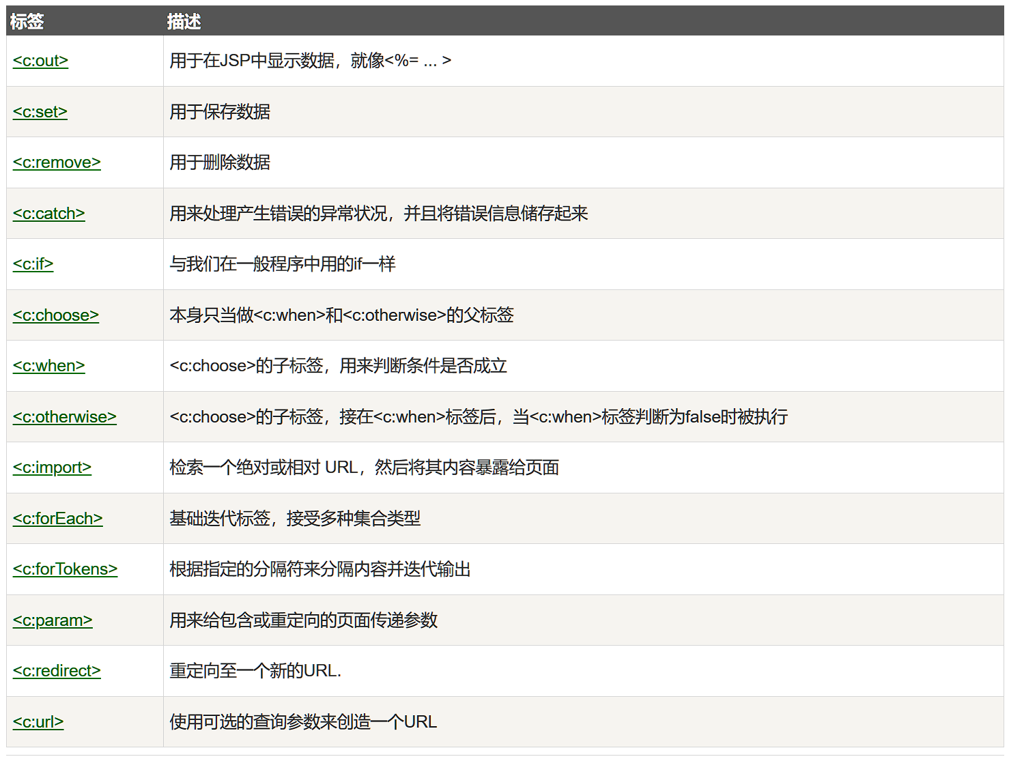Open the <c:forEach> tag link
The width and height of the screenshot is (1009, 761).
tap(58, 519)
